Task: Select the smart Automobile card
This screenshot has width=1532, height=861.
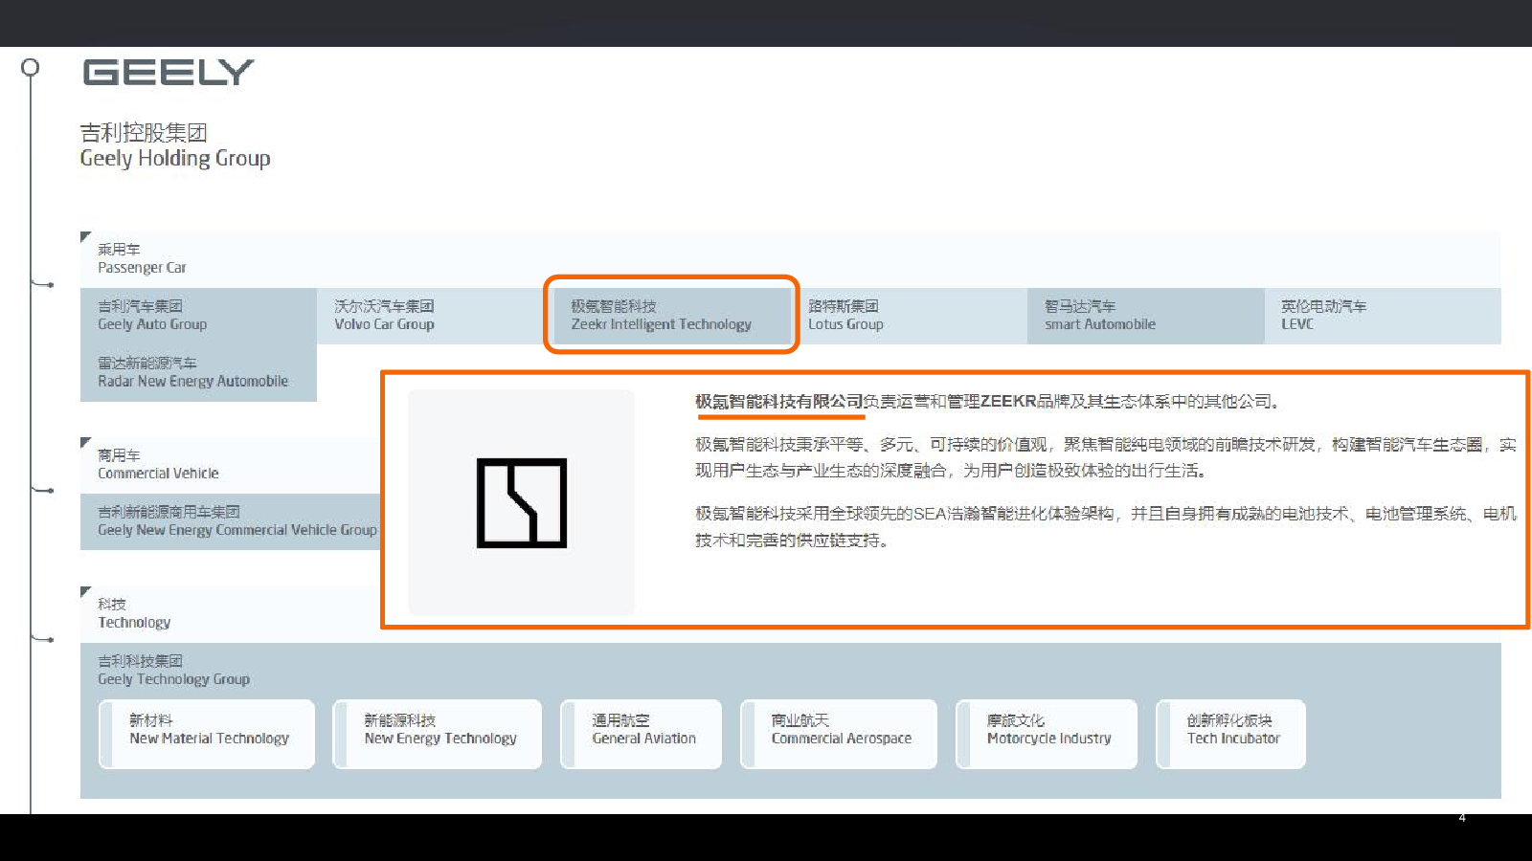Action: click(1146, 316)
